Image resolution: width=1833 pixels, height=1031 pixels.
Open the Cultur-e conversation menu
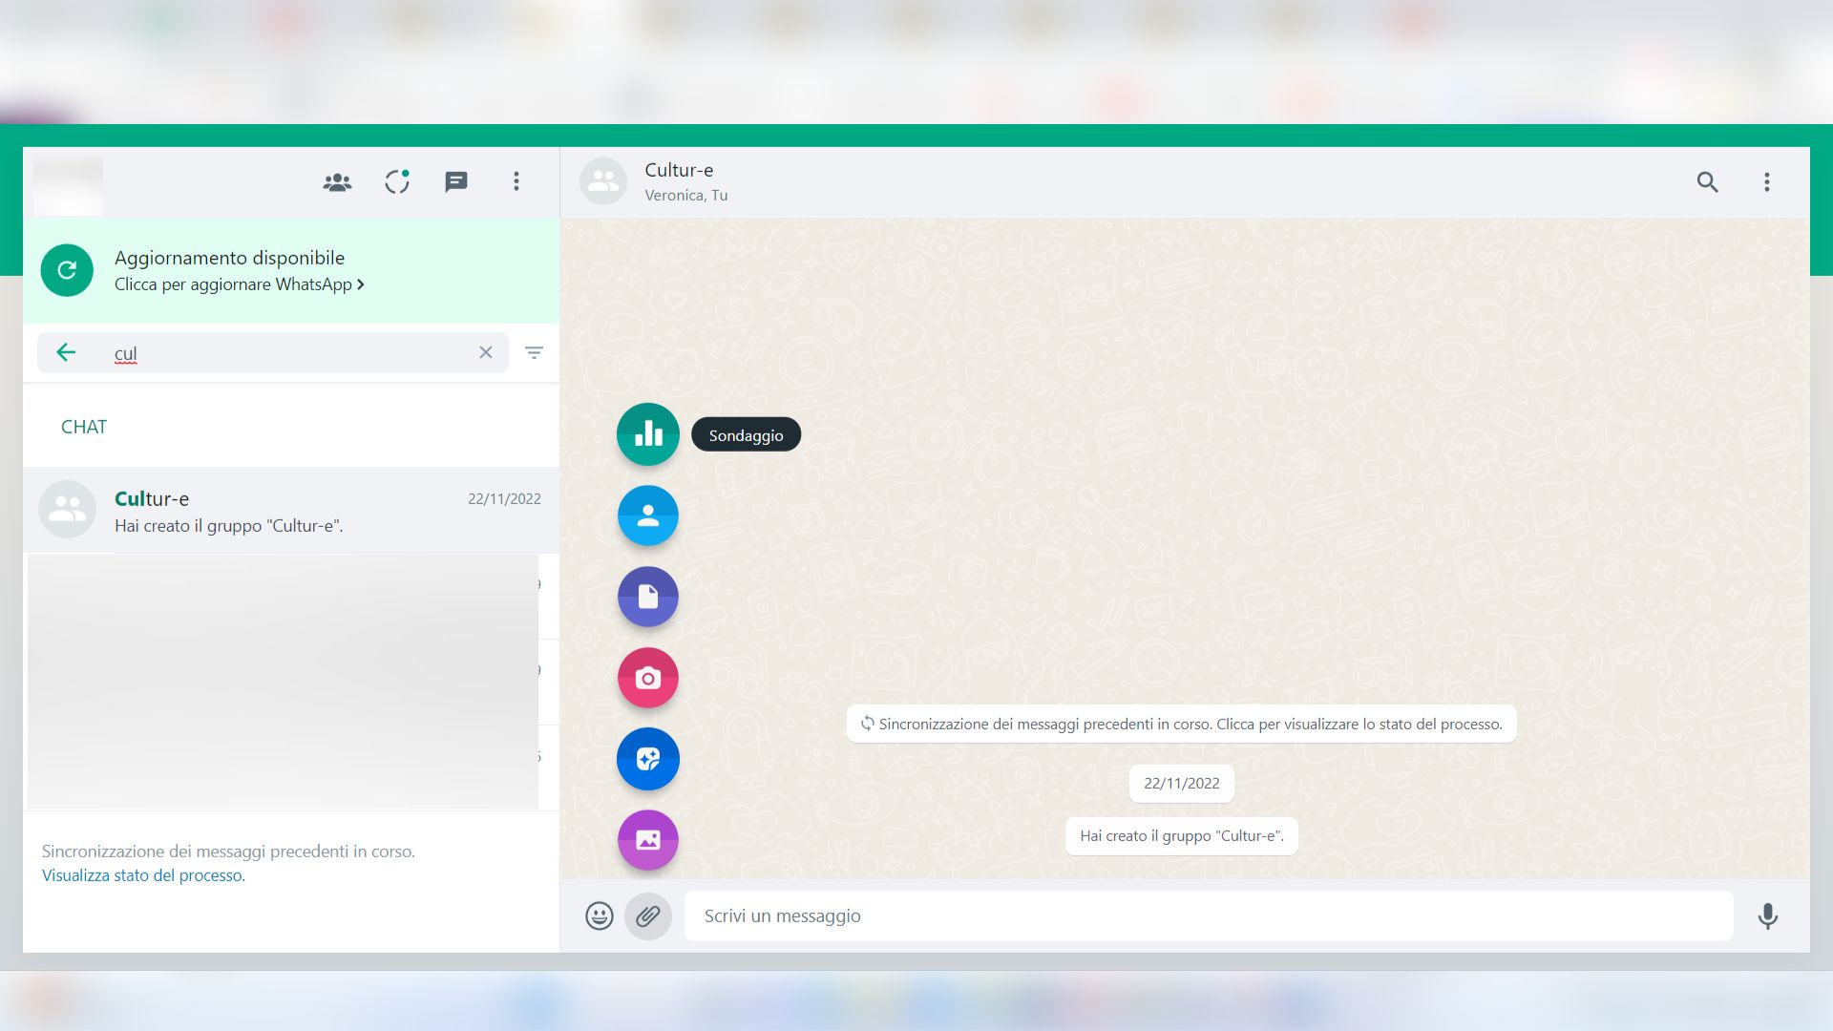point(1766,181)
